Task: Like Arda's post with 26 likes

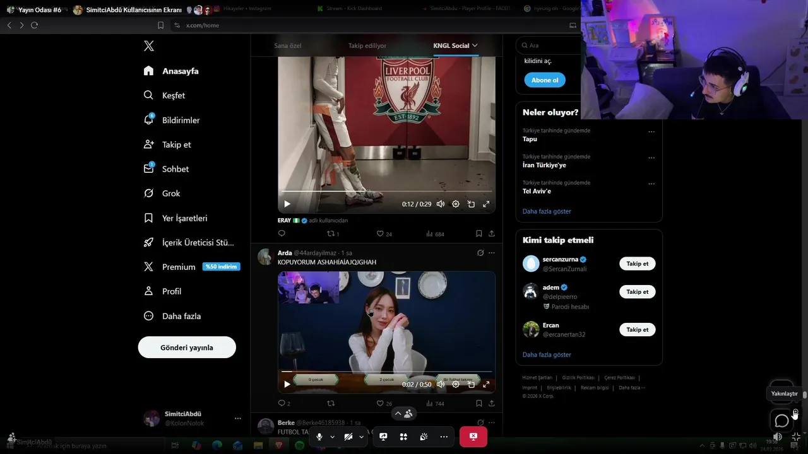Action: click(384, 404)
